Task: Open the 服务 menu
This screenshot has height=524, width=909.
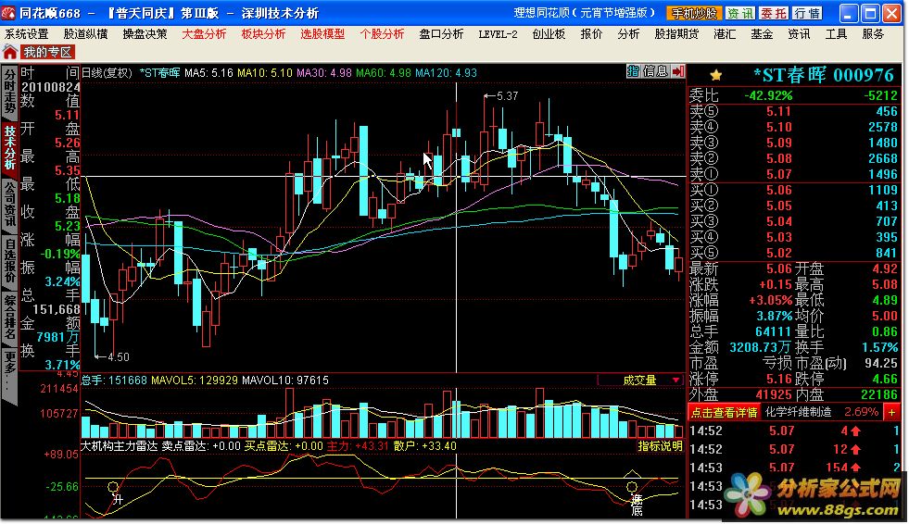Action: point(873,34)
